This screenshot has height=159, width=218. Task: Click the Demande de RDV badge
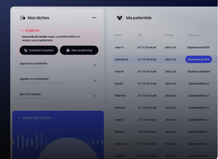point(198,59)
